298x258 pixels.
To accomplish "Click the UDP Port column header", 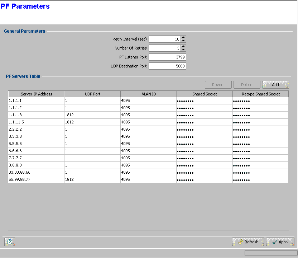I will click(x=92, y=94).
